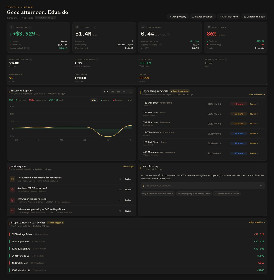Click the Knox: 3 due soon badge
This screenshot has width=274, height=280.
tap(179, 91)
